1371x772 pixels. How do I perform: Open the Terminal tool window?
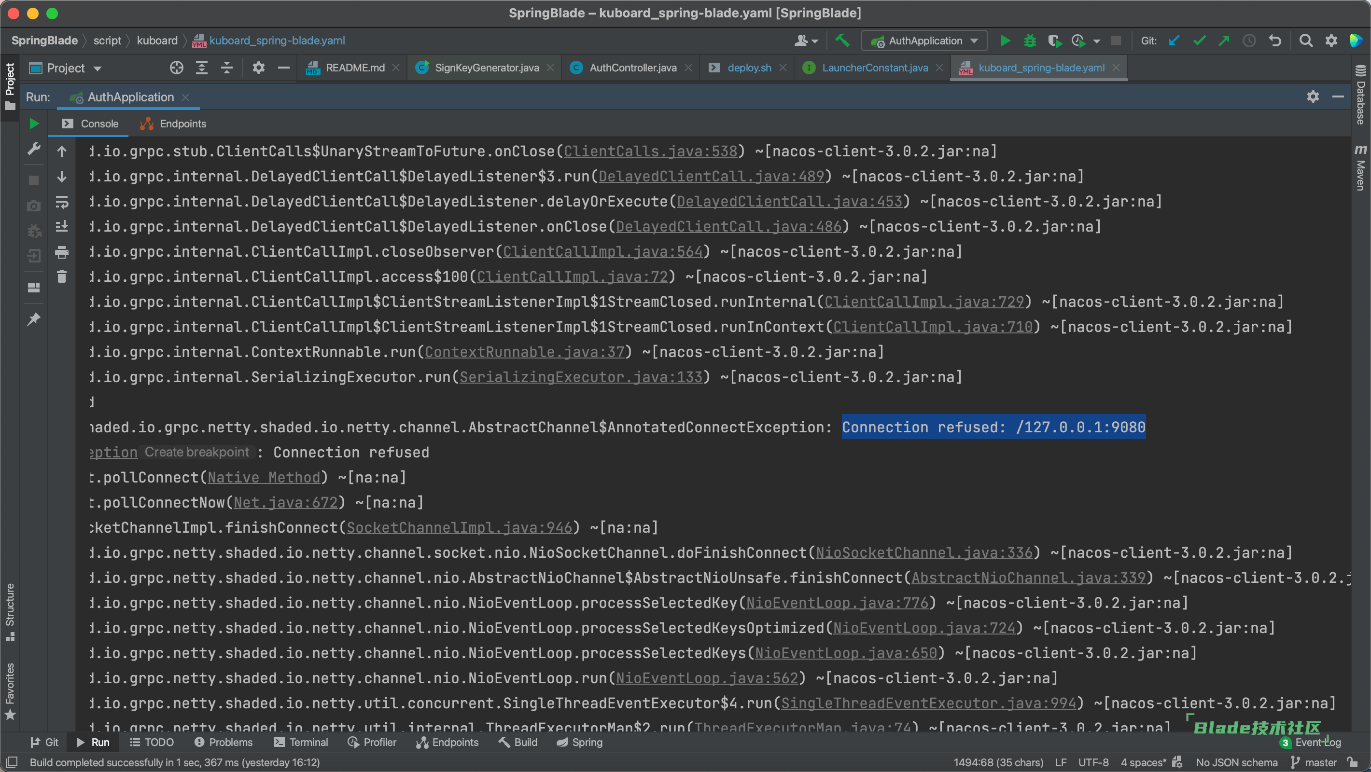point(301,742)
